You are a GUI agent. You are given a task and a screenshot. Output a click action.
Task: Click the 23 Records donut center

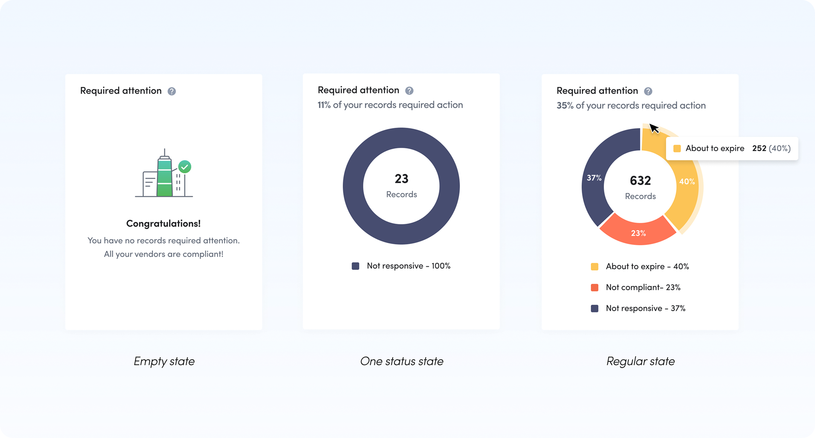pos(401,186)
